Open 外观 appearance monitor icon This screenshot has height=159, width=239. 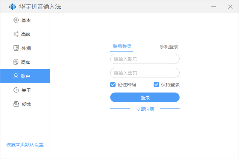[16, 48]
